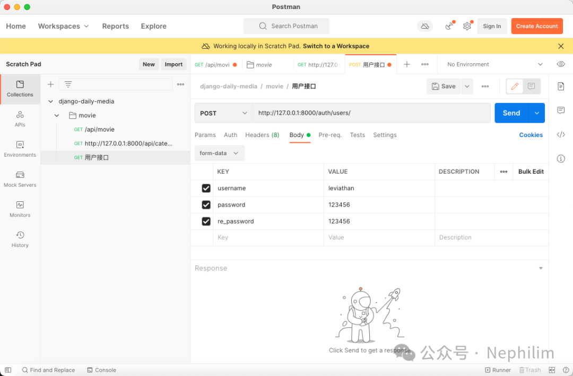Image resolution: width=573 pixels, height=376 pixels.
Task: Open the Monitors sidebar panel
Action: (20, 209)
